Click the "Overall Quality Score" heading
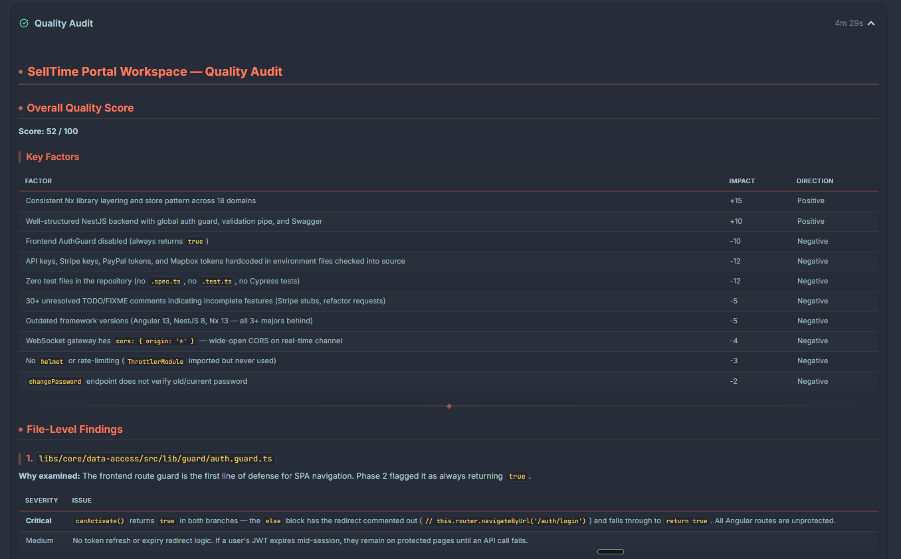This screenshot has width=901, height=559. coord(80,108)
